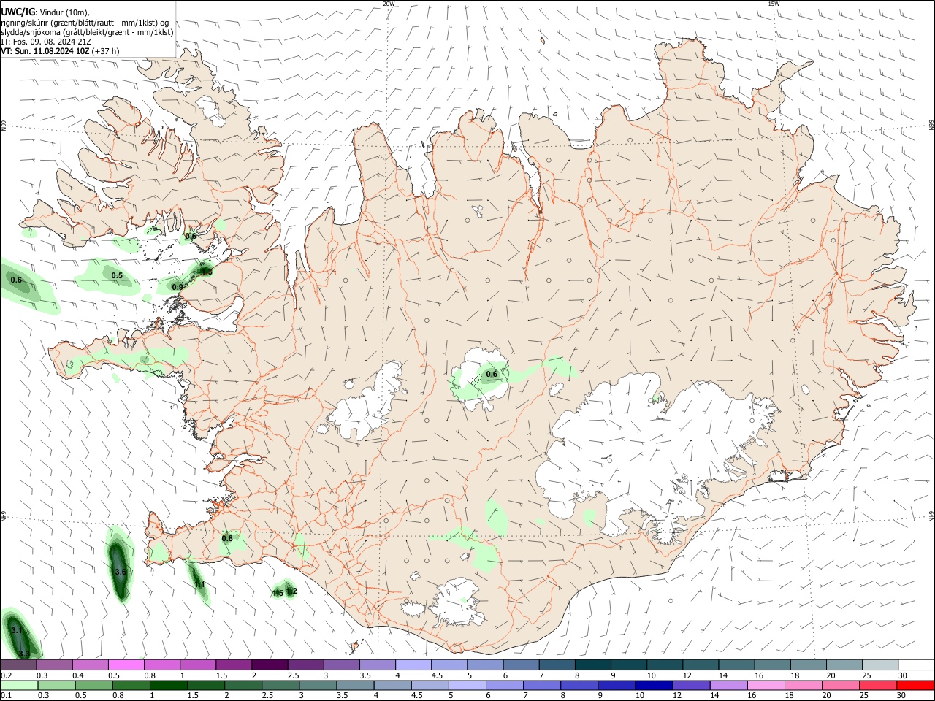935x701 pixels.
Task: Click the '4.5' label on the upper scale
Action: tap(437, 675)
